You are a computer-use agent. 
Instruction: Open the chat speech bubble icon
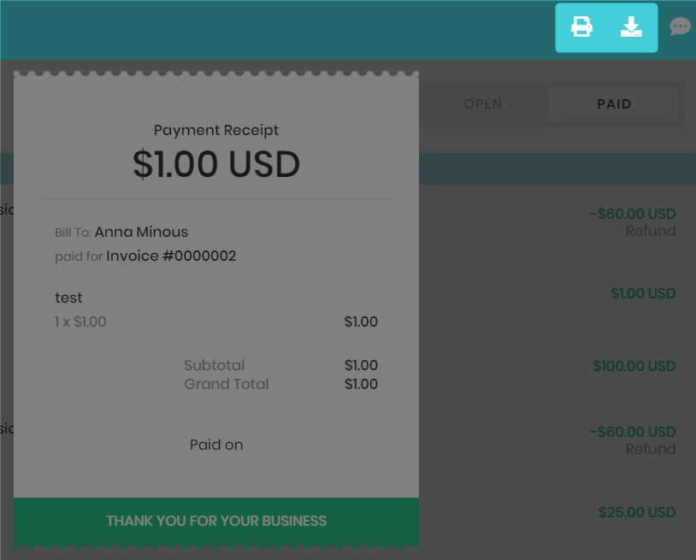click(680, 27)
